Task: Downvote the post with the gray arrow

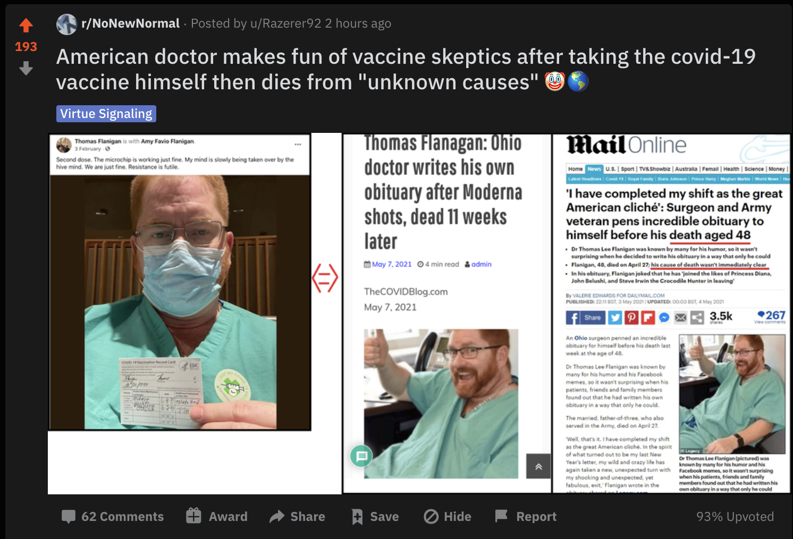Action: pos(26,68)
